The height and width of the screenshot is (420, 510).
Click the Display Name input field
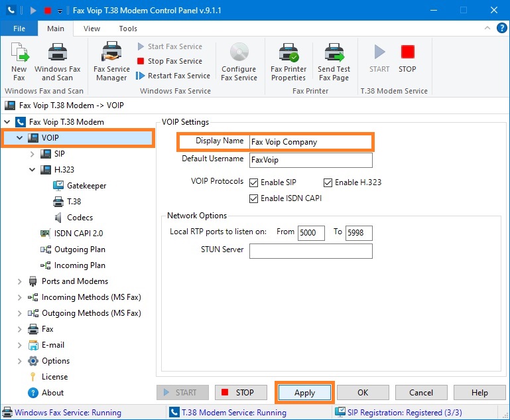(x=310, y=142)
